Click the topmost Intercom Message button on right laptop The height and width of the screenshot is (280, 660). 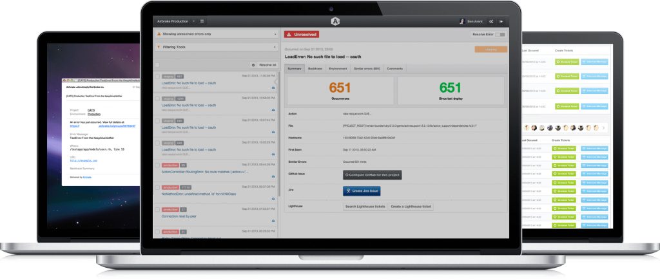click(594, 61)
